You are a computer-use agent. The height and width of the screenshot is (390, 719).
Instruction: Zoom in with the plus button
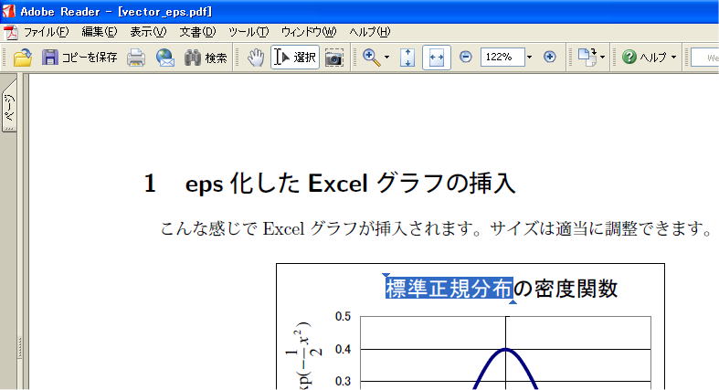pos(549,57)
